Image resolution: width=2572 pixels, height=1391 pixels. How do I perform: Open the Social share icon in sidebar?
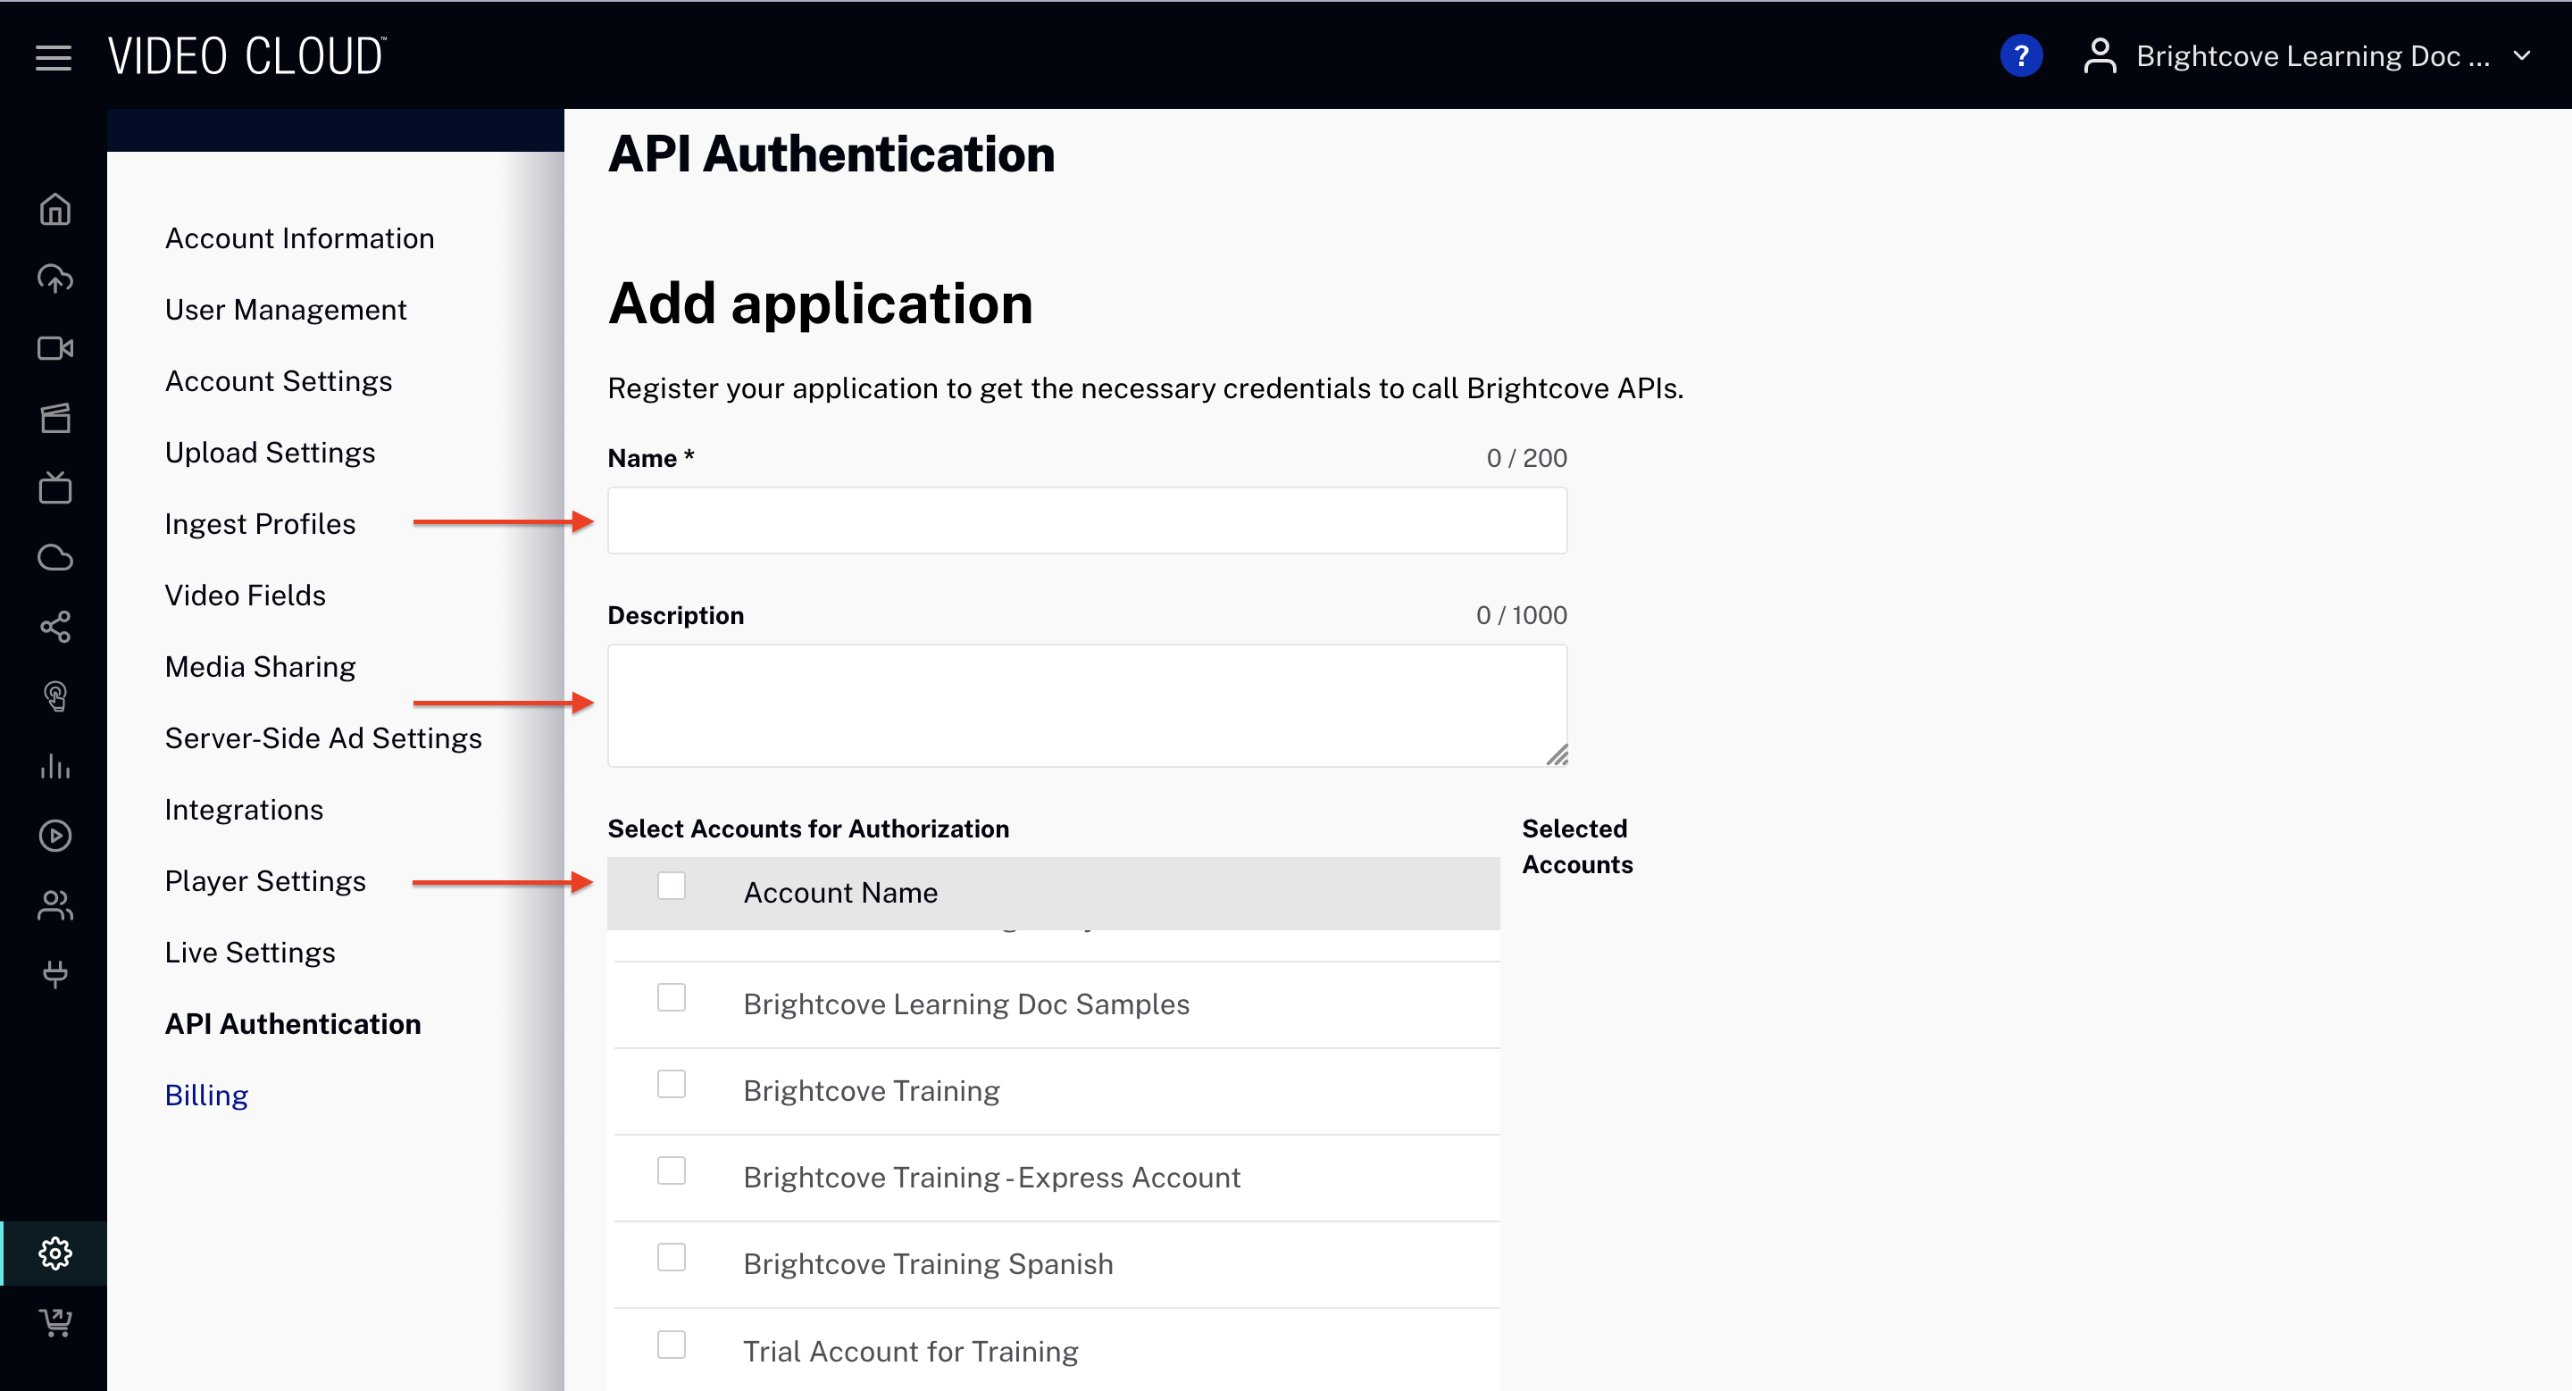tap(54, 627)
